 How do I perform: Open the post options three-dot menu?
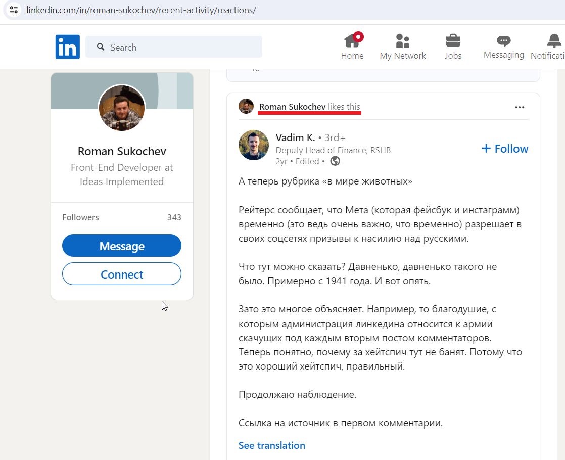pos(519,107)
